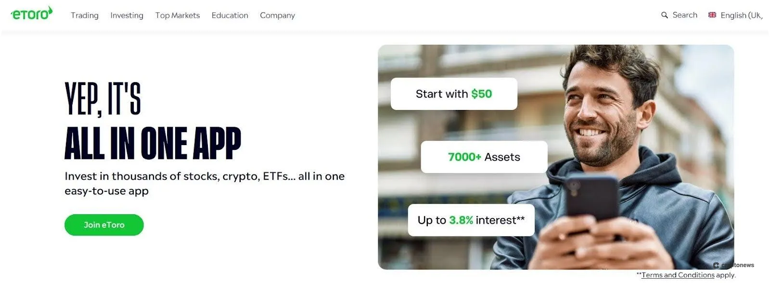Click the UK flag icon
The image size is (770, 283).
711,15
